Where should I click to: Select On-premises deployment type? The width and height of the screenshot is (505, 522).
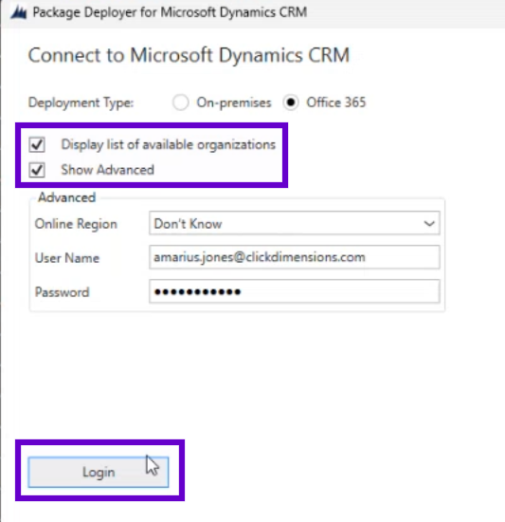coord(180,103)
